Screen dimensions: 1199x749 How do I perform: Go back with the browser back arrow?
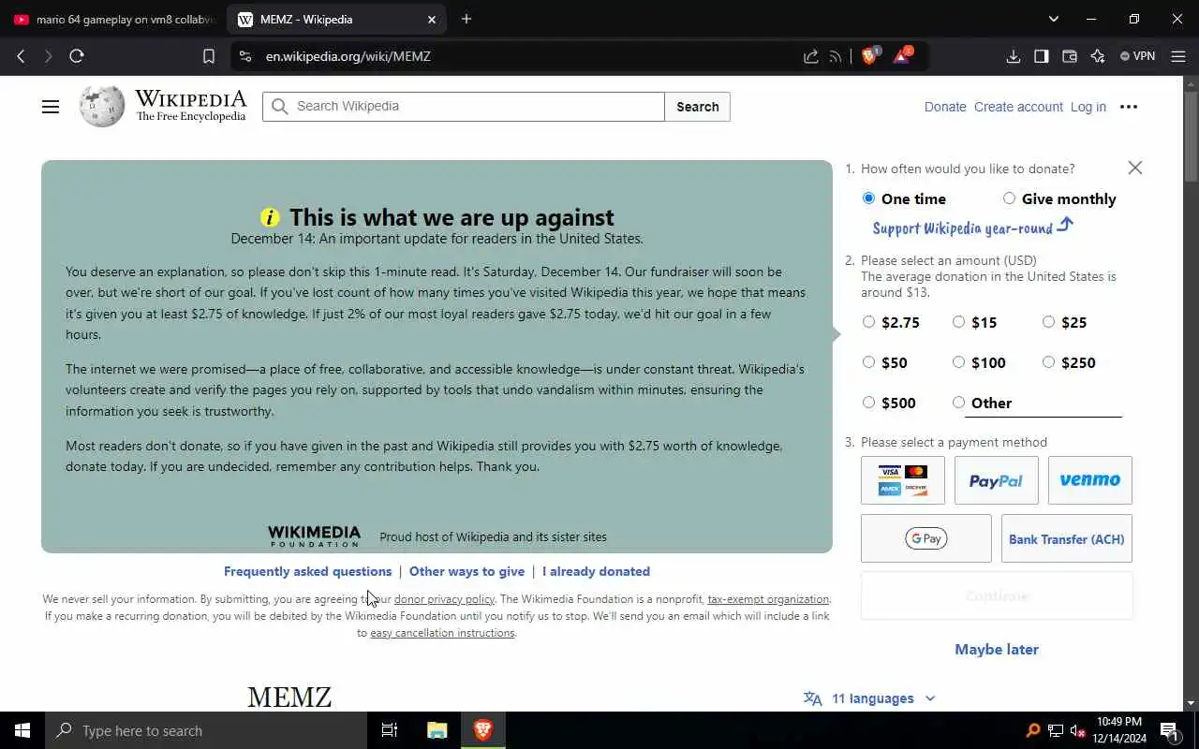[x=21, y=56]
